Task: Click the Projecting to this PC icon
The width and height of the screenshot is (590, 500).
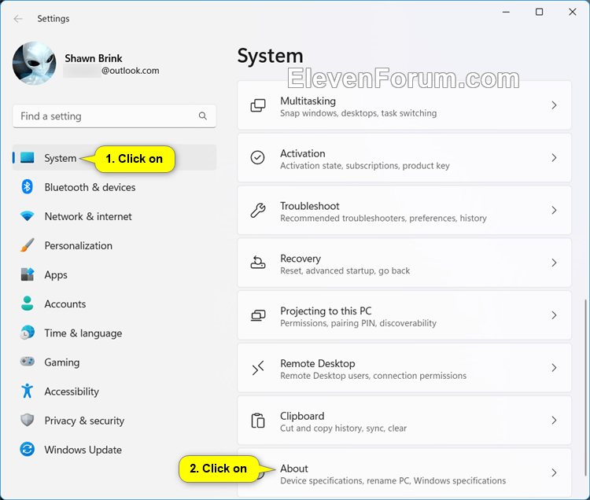Action: tap(258, 315)
